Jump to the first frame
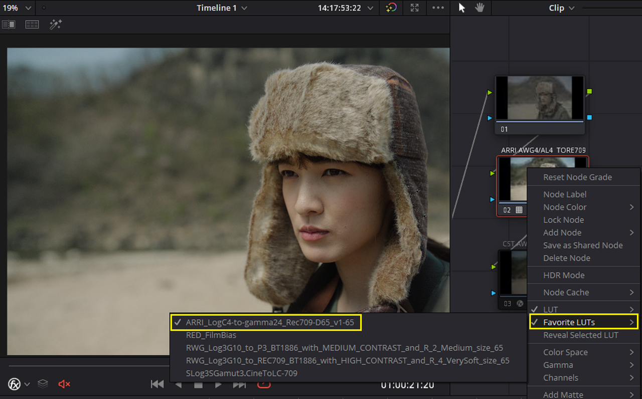Screen dimensions: 642x399 [x=157, y=384]
